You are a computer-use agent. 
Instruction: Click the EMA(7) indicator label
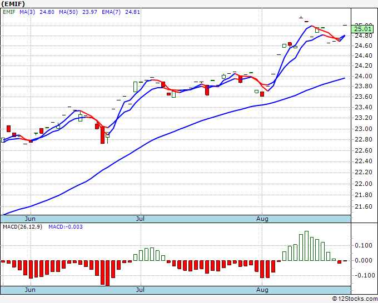111,12
